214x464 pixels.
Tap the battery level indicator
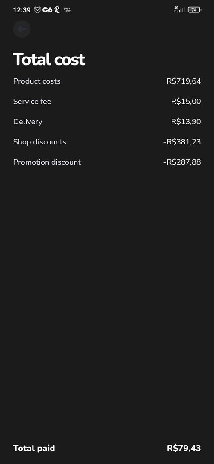194,10
